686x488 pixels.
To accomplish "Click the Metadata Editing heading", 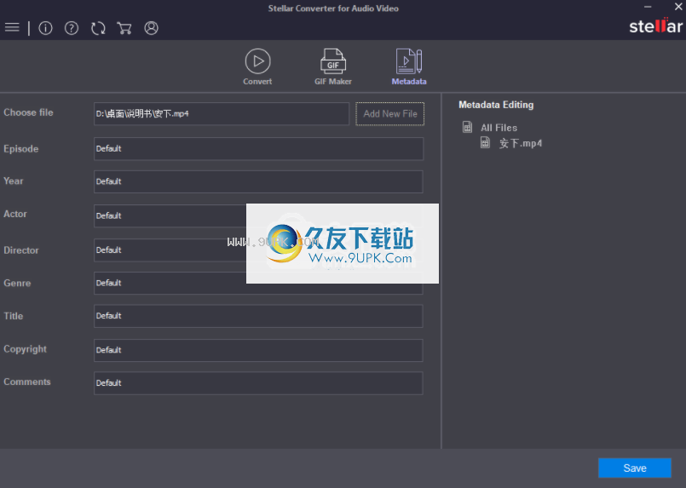I will (x=496, y=105).
